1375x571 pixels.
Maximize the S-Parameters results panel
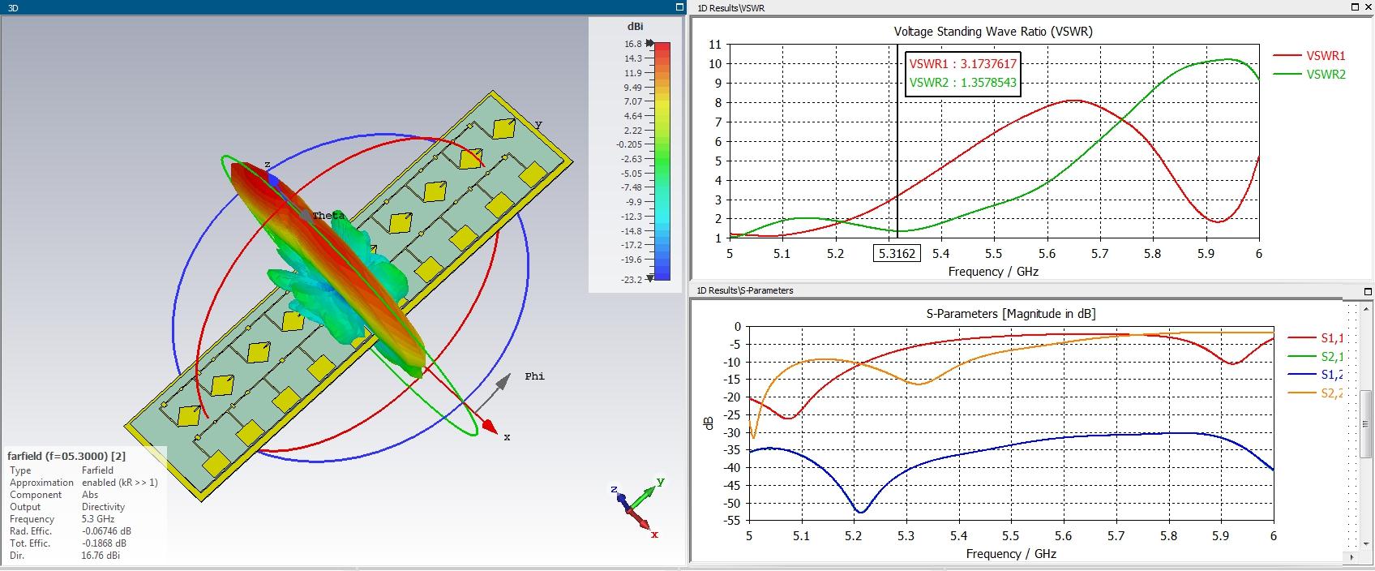(1369, 290)
